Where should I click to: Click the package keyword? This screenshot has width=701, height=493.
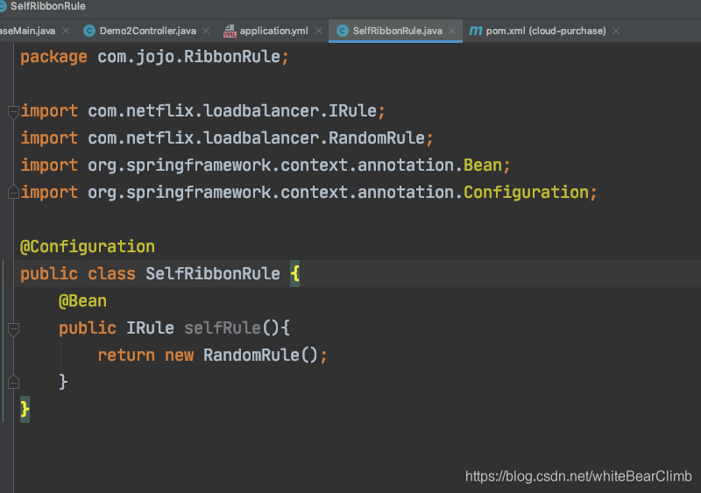(x=53, y=57)
